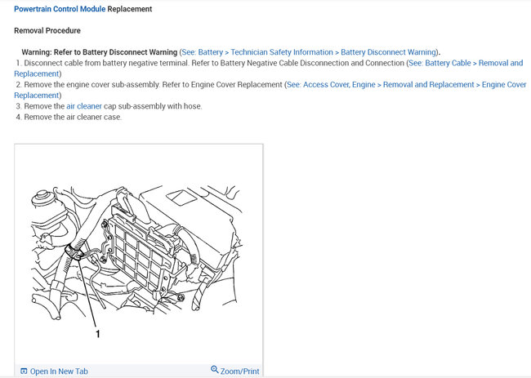This screenshot has height=378, width=531.
Task: Select the 'Removal Procedure' heading text
Action: point(47,30)
